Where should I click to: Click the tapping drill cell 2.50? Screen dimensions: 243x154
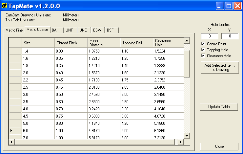136,94
